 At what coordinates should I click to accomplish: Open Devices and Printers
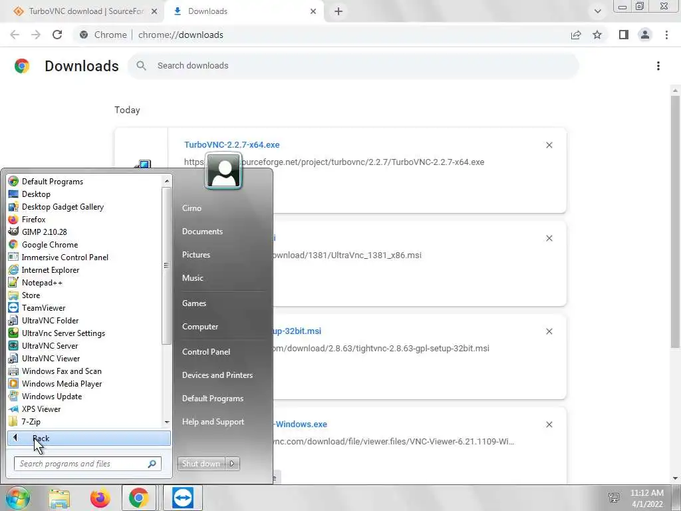tap(217, 375)
